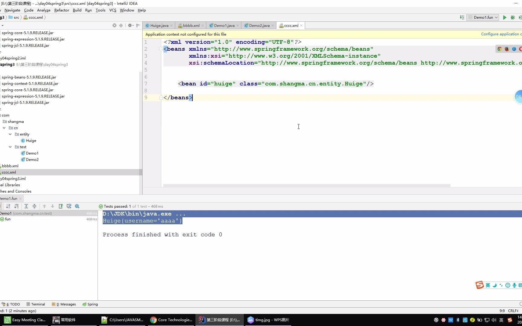The width and height of the screenshot is (522, 326).
Task: Open file in Safari browser icon
Action: coord(514,49)
